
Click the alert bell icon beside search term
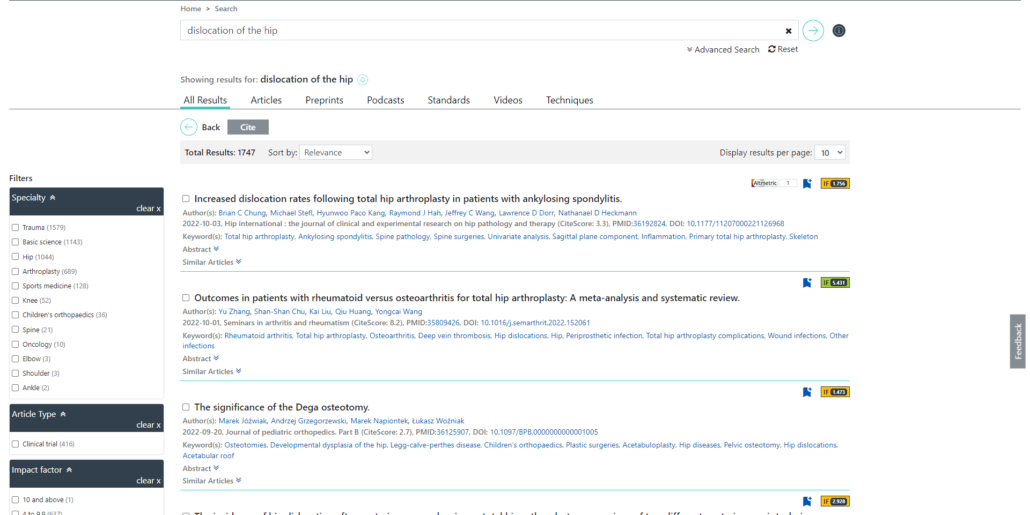click(x=363, y=80)
